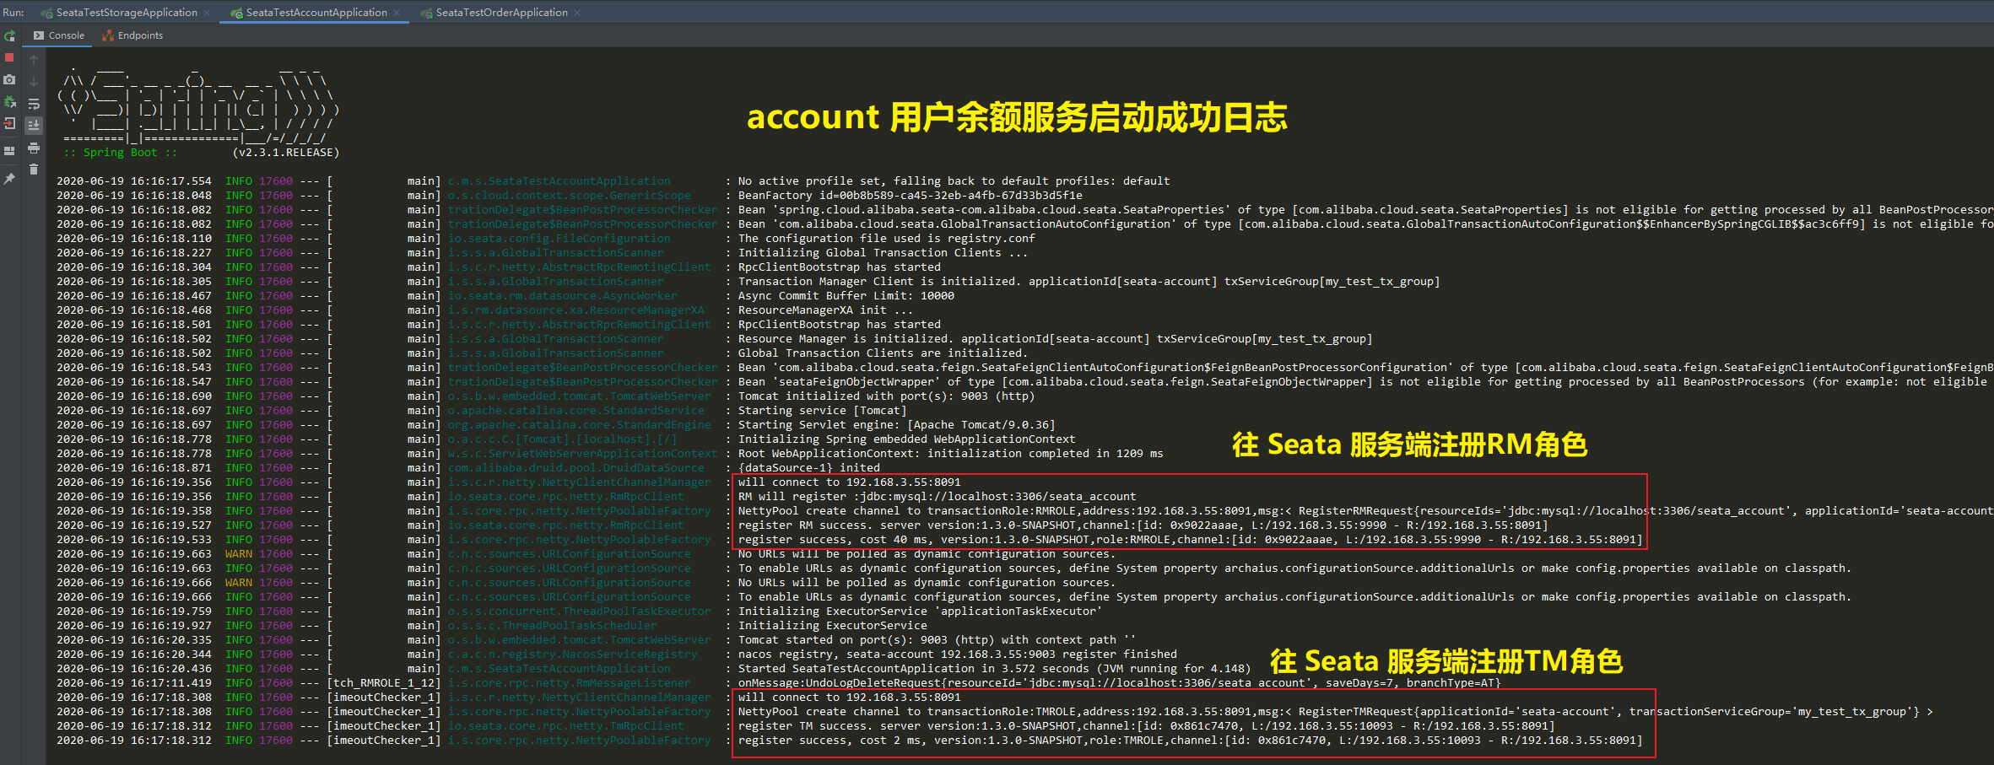Click the i.s.core.rpc.netty.RmMessageListener logger name
Viewport: 1994px width, 765px height.
point(569,683)
